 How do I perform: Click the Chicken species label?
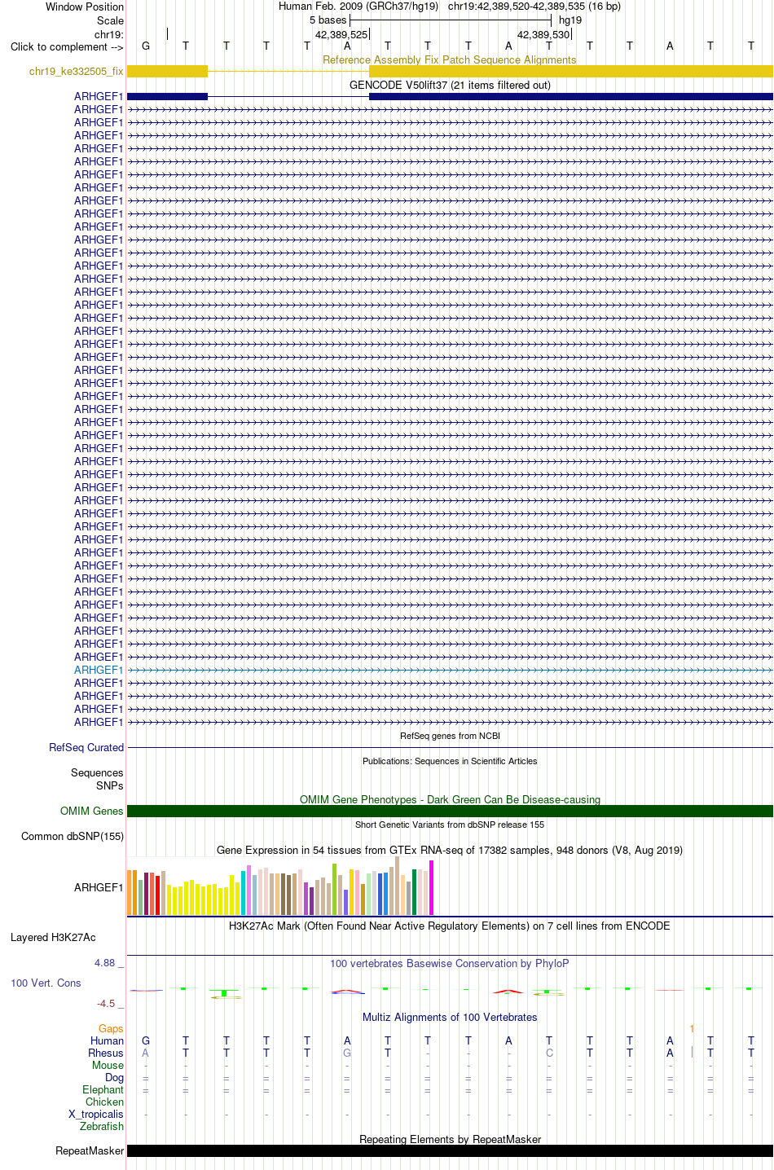(104, 1102)
